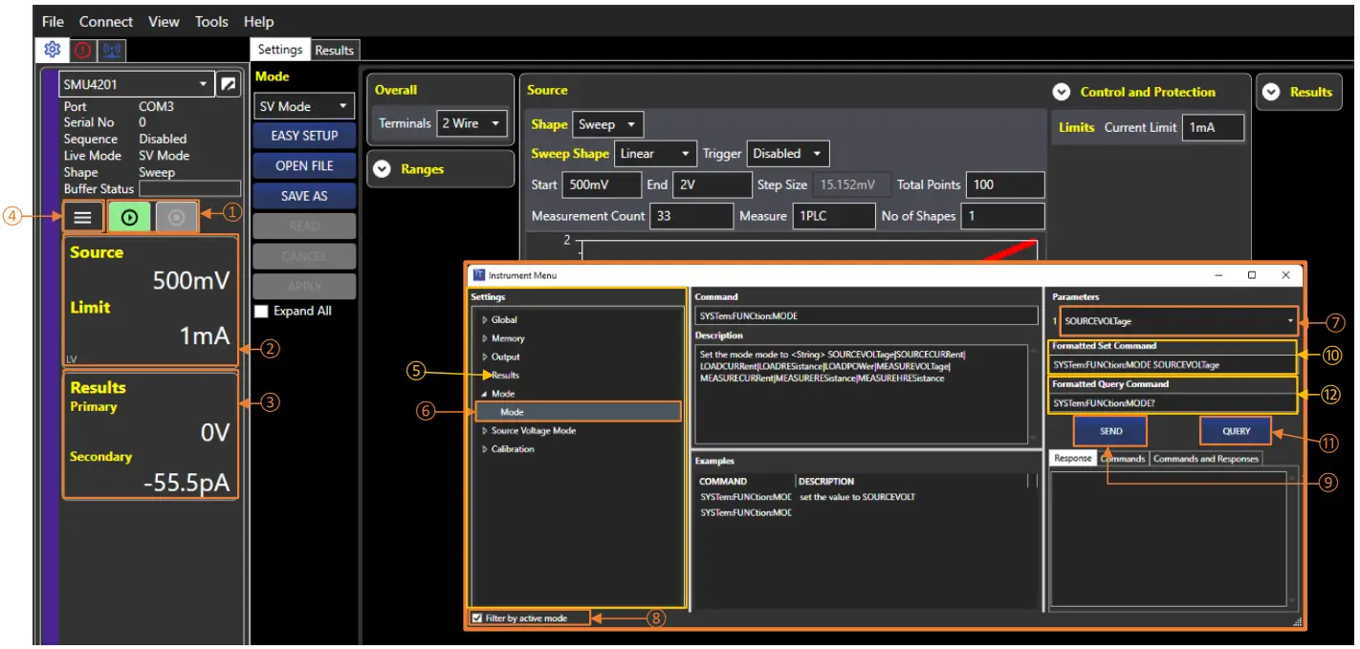
Task: Open the Sweep Shape Linear dropdown
Action: tap(656, 153)
